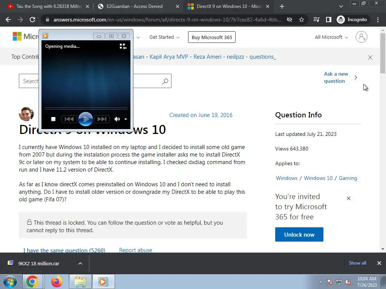Bookmark this page with star icon
The height and width of the screenshot is (289, 386).
click(x=302, y=20)
